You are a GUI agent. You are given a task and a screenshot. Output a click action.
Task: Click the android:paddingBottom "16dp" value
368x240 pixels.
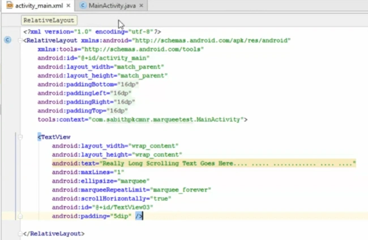point(128,84)
